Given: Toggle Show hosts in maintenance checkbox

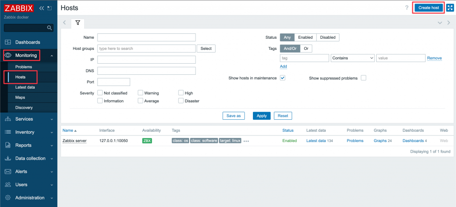Looking at the screenshot, I should pos(283,78).
